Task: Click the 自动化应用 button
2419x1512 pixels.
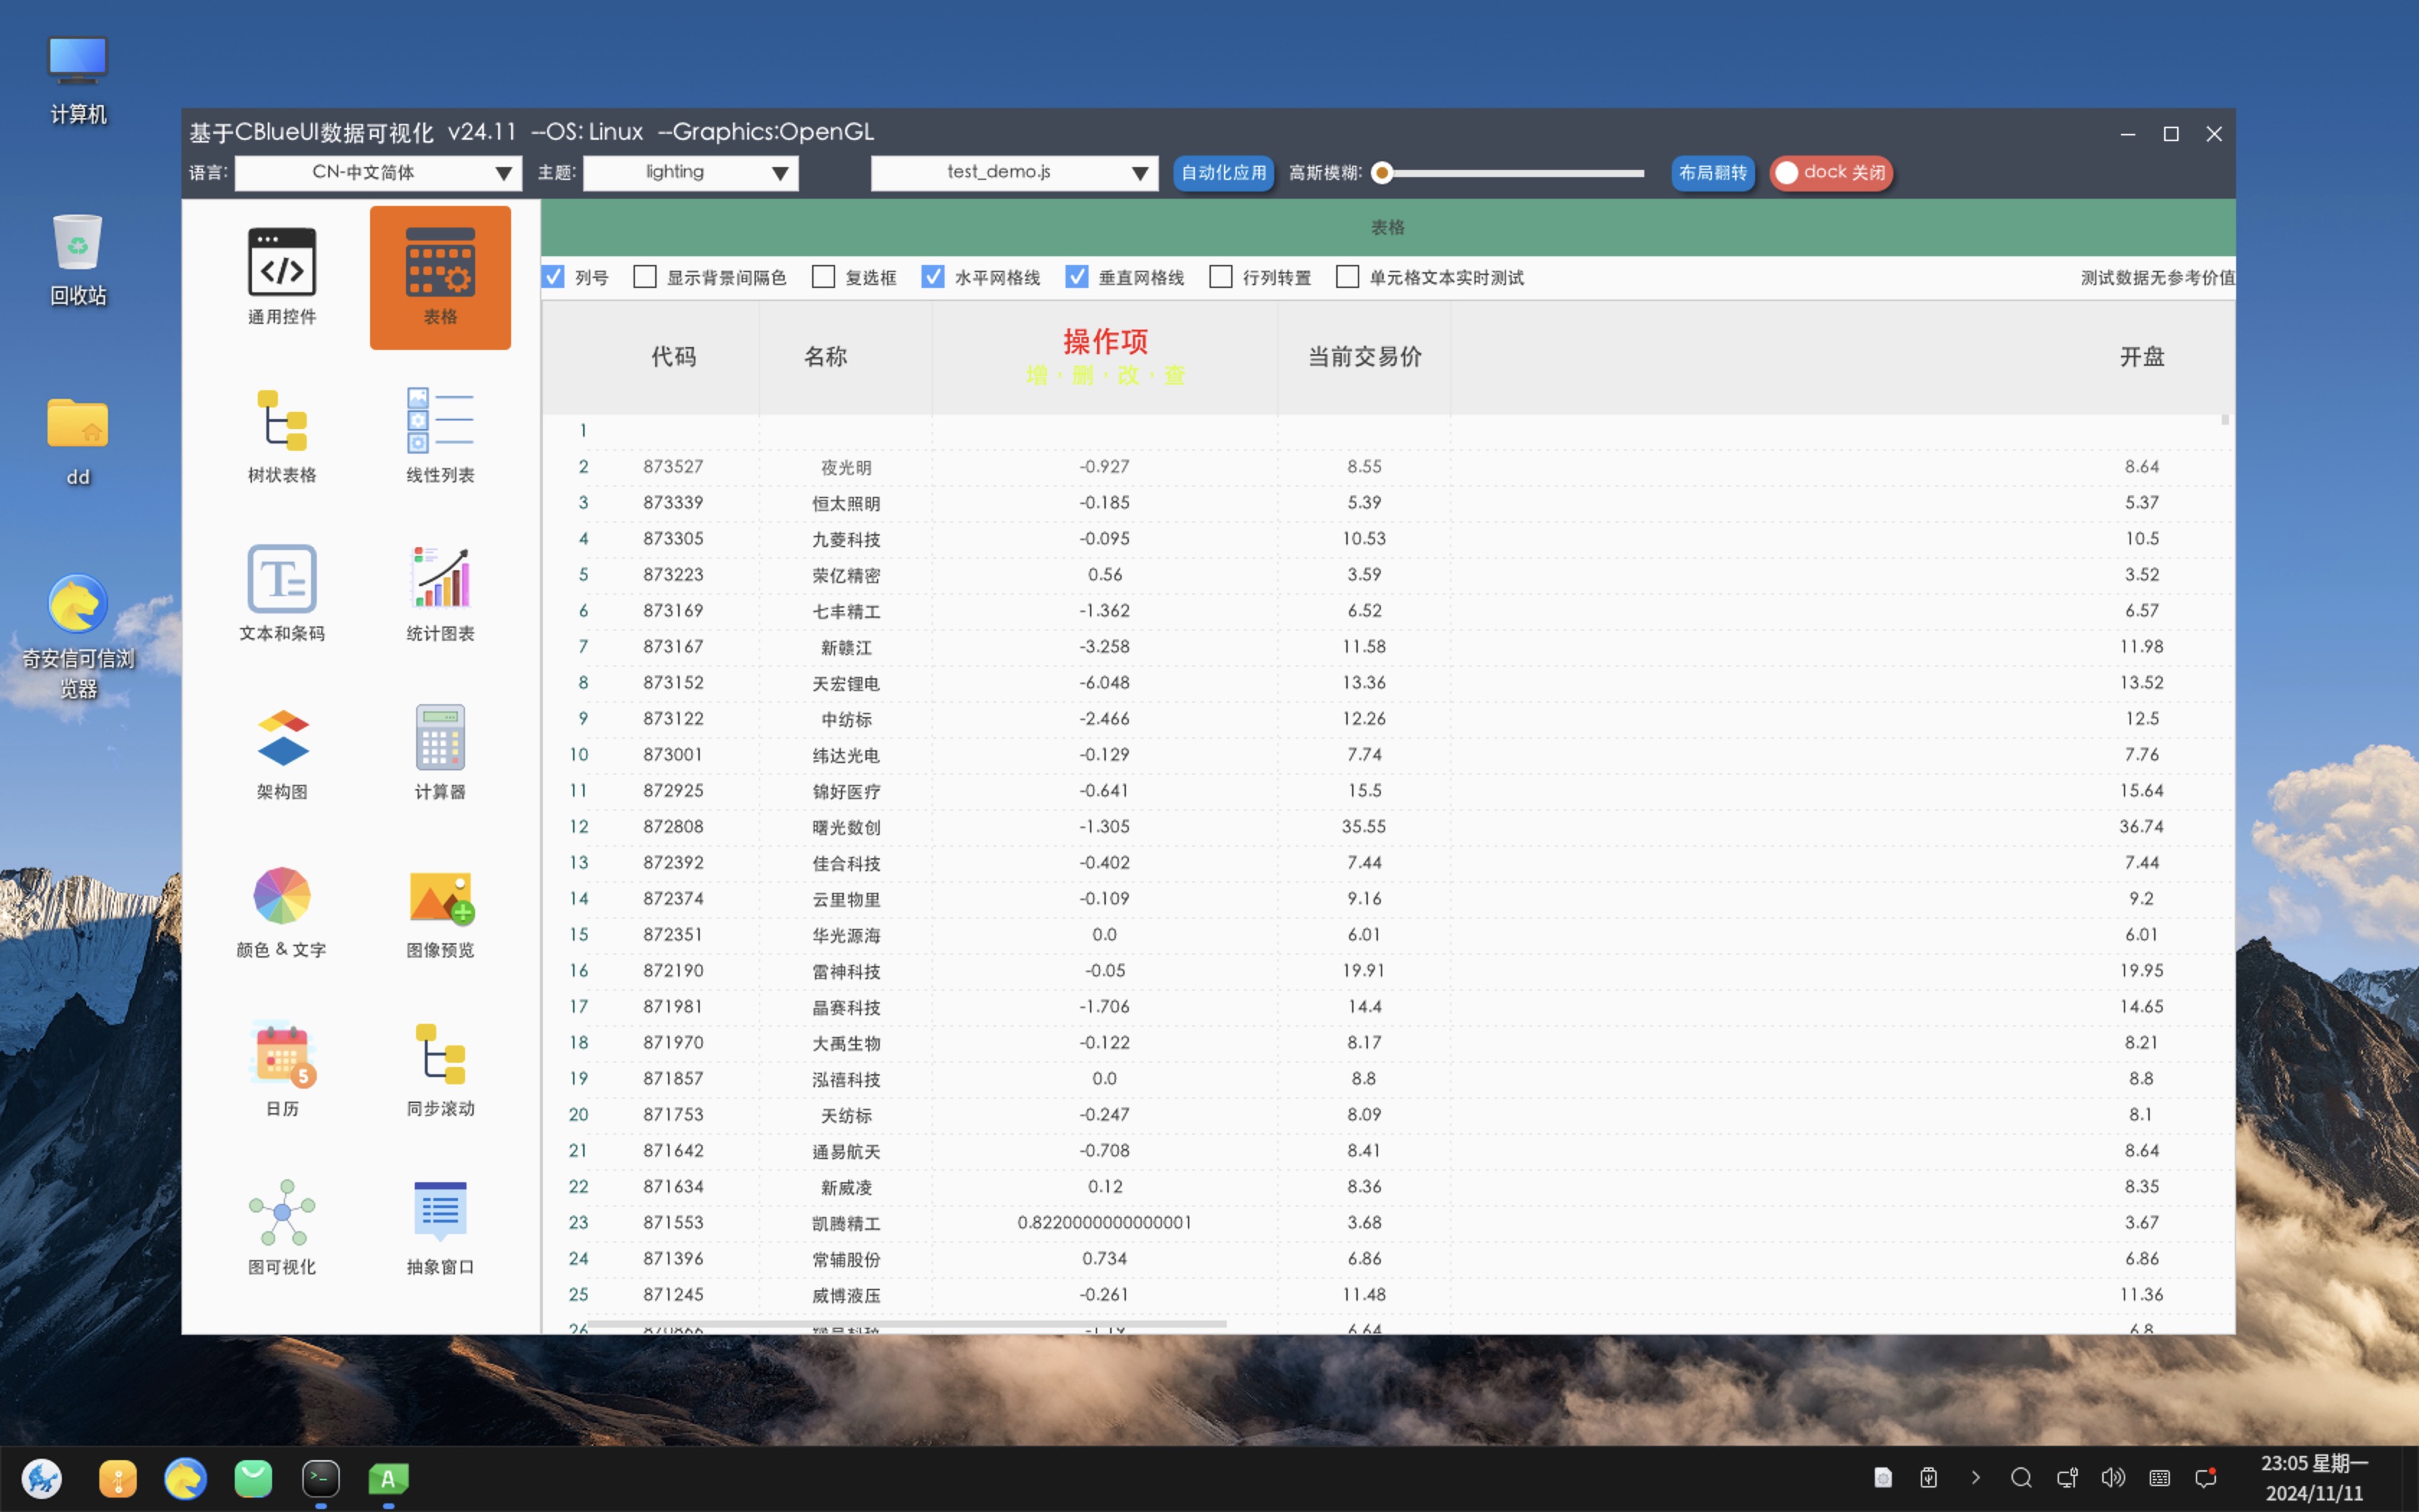Action: click(x=1222, y=173)
